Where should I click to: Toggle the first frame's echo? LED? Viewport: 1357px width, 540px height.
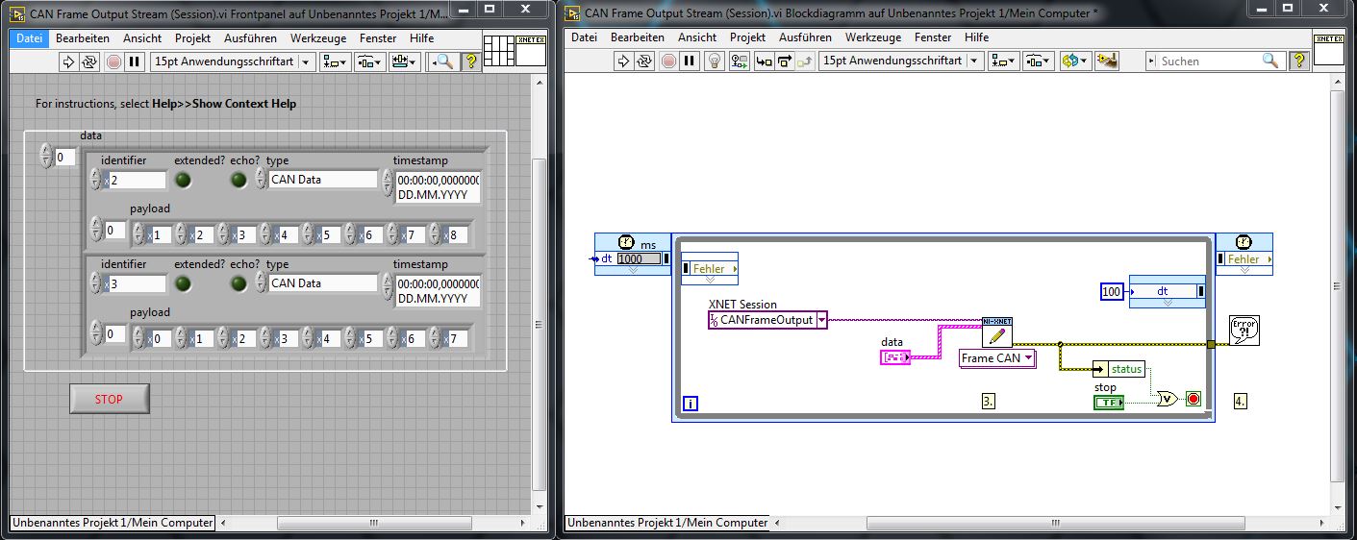click(x=239, y=180)
